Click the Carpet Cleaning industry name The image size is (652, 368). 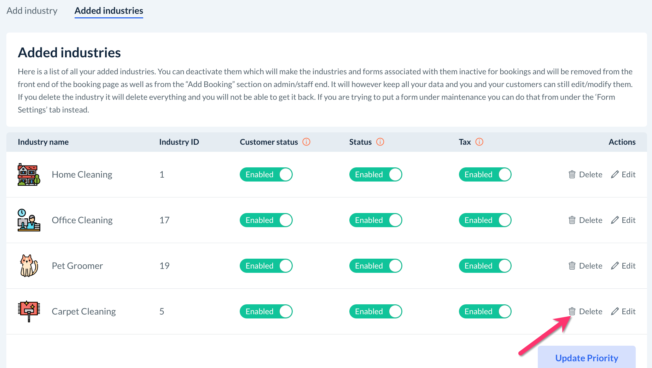[x=84, y=311]
